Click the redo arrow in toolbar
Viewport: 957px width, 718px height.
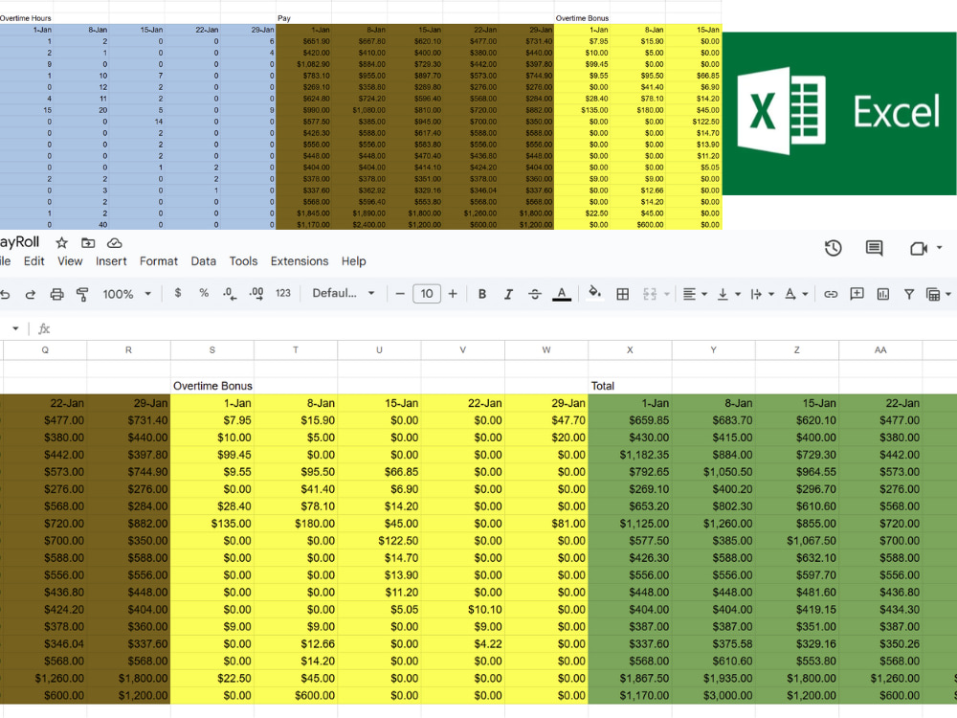coord(30,294)
